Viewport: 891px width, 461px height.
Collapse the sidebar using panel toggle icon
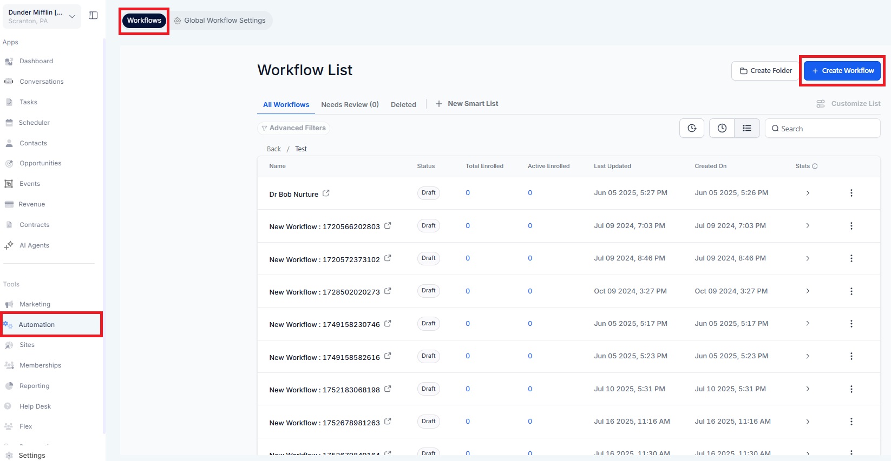(93, 16)
